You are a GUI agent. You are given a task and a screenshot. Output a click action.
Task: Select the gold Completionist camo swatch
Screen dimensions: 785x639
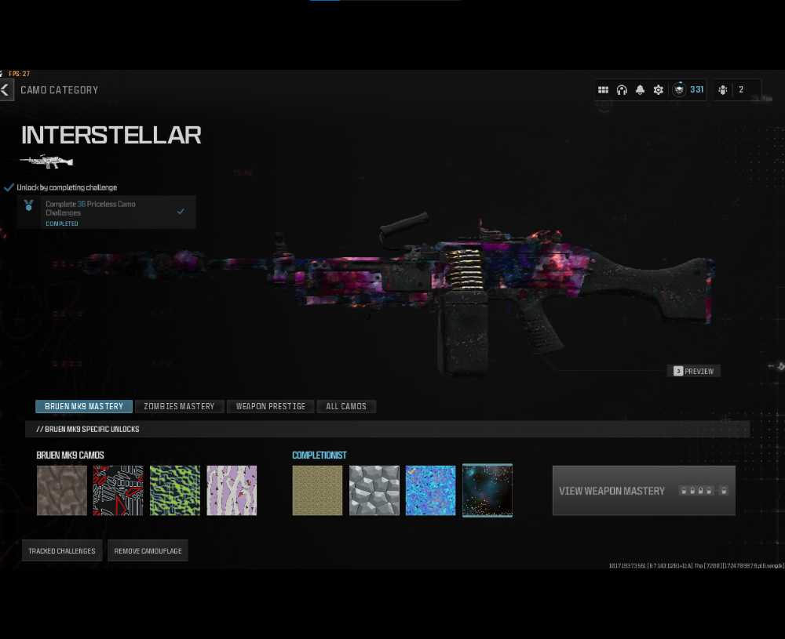pos(317,491)
